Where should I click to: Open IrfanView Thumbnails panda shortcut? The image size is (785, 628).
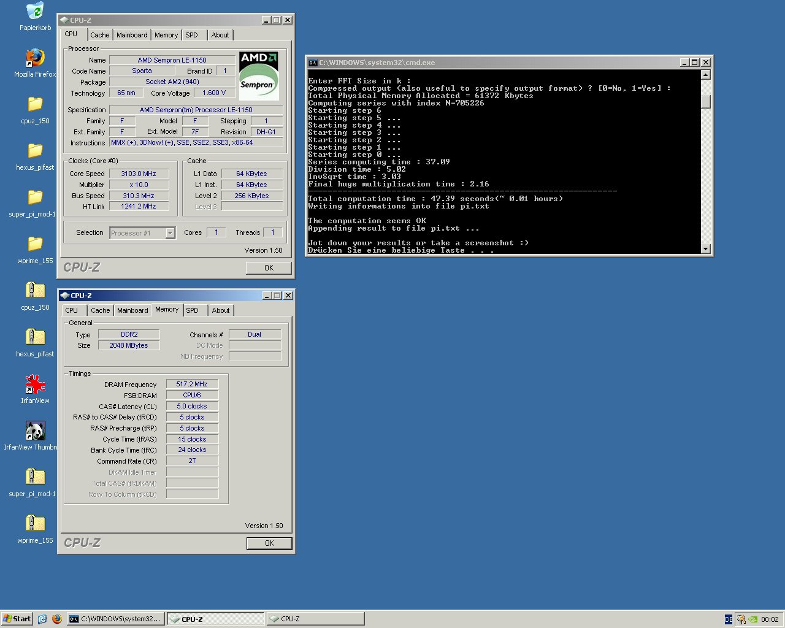coord(35,431)
